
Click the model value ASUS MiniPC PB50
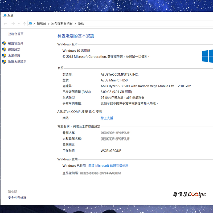(114, 80)
